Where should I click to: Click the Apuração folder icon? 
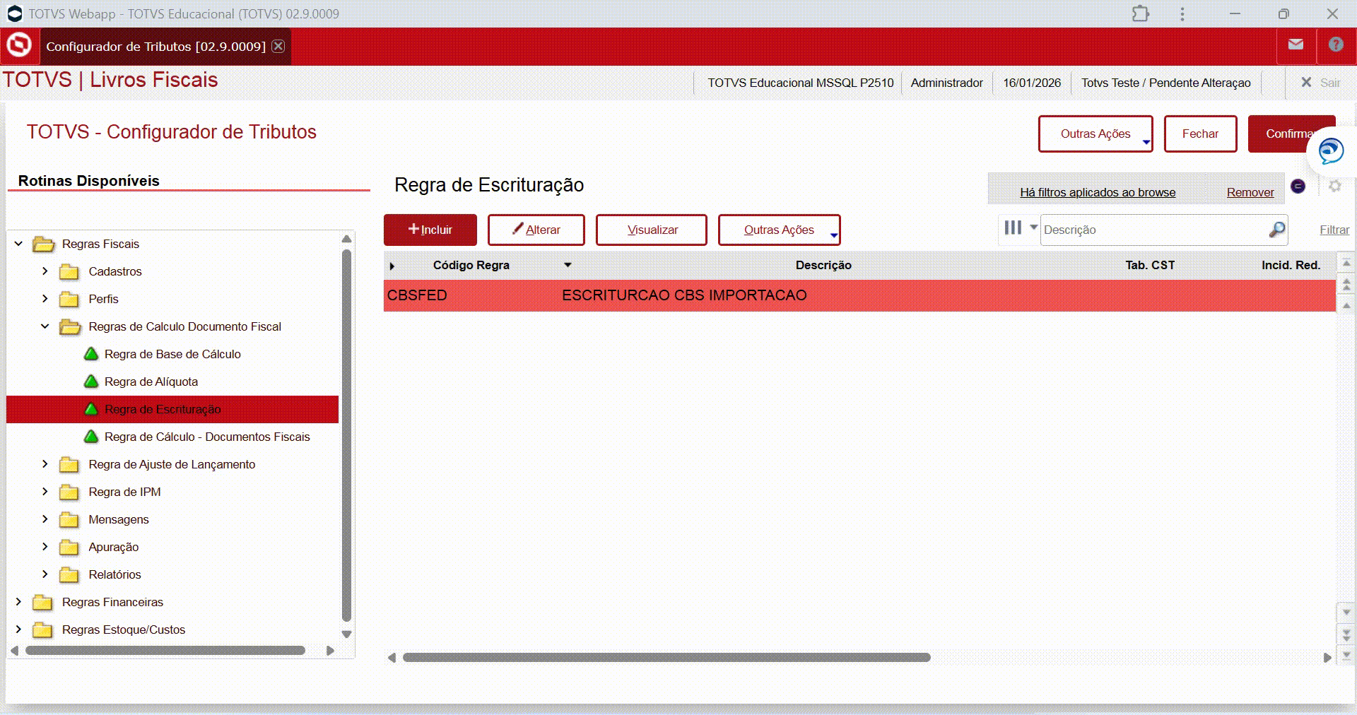(69, 548)
